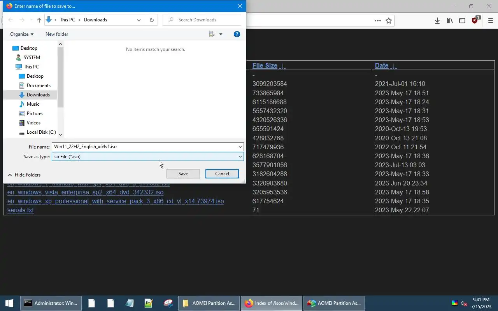498x311 pixels.
Task: Click the folder tree scroll up arrow
Action: [60, 44]
